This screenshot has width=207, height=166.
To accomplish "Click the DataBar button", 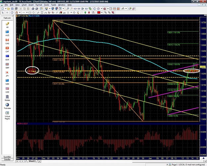I will point(7,159).
